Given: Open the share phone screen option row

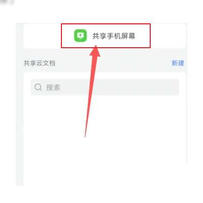Looking at the screenshot, I should [x=105, y=36].
